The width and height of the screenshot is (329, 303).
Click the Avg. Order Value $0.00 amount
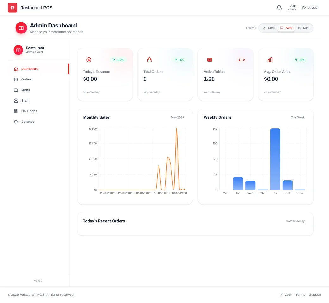point(271,79)
